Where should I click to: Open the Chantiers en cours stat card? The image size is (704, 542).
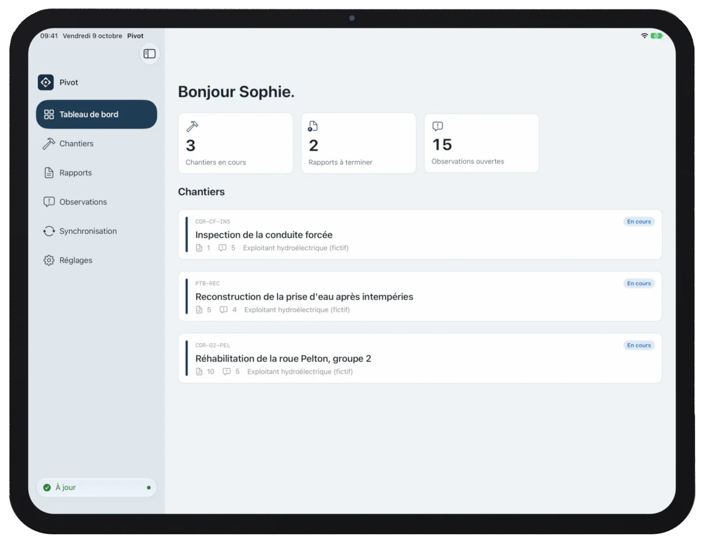click(x=235, y=143)
